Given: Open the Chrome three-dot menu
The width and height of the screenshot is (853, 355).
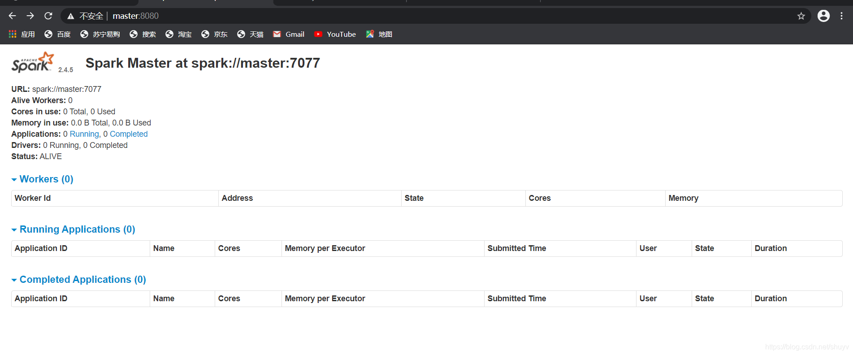Looking at the screenshot, I should click(x=841, y=16).
